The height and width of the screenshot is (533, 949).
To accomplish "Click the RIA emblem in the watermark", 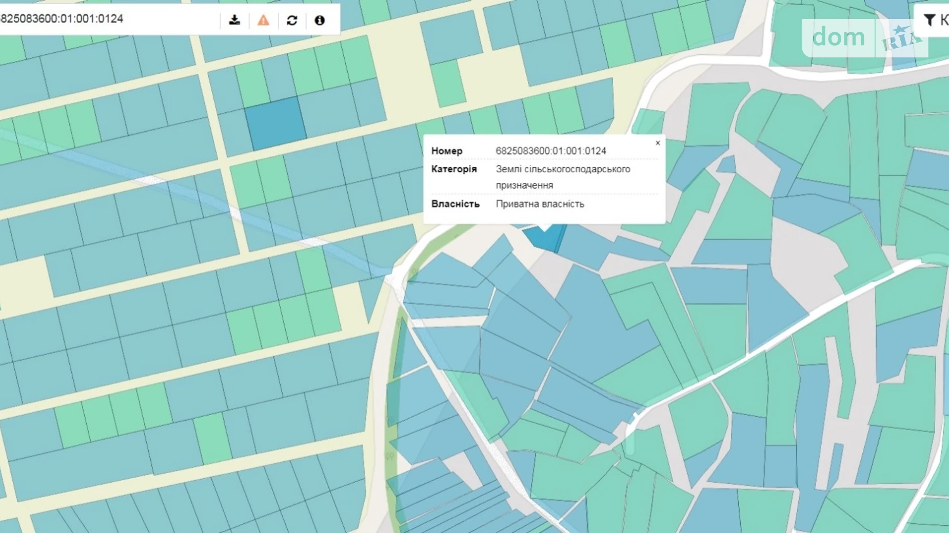I will tap(901, 38).
